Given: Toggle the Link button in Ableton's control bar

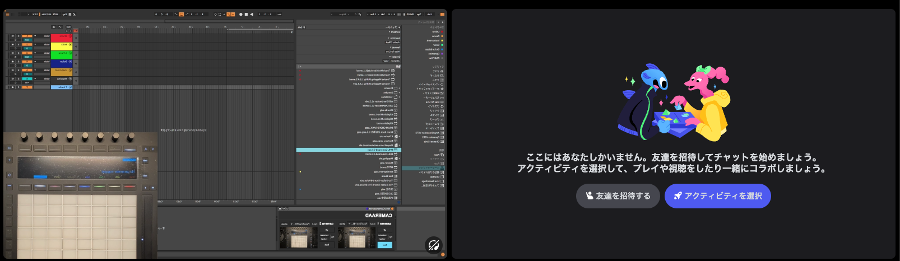Looking at the screenshot, I should 430,14.
